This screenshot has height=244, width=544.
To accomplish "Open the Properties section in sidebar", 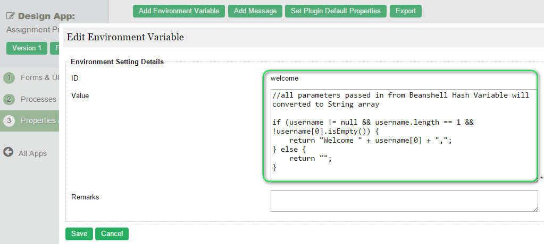I will tap(39, 120).
